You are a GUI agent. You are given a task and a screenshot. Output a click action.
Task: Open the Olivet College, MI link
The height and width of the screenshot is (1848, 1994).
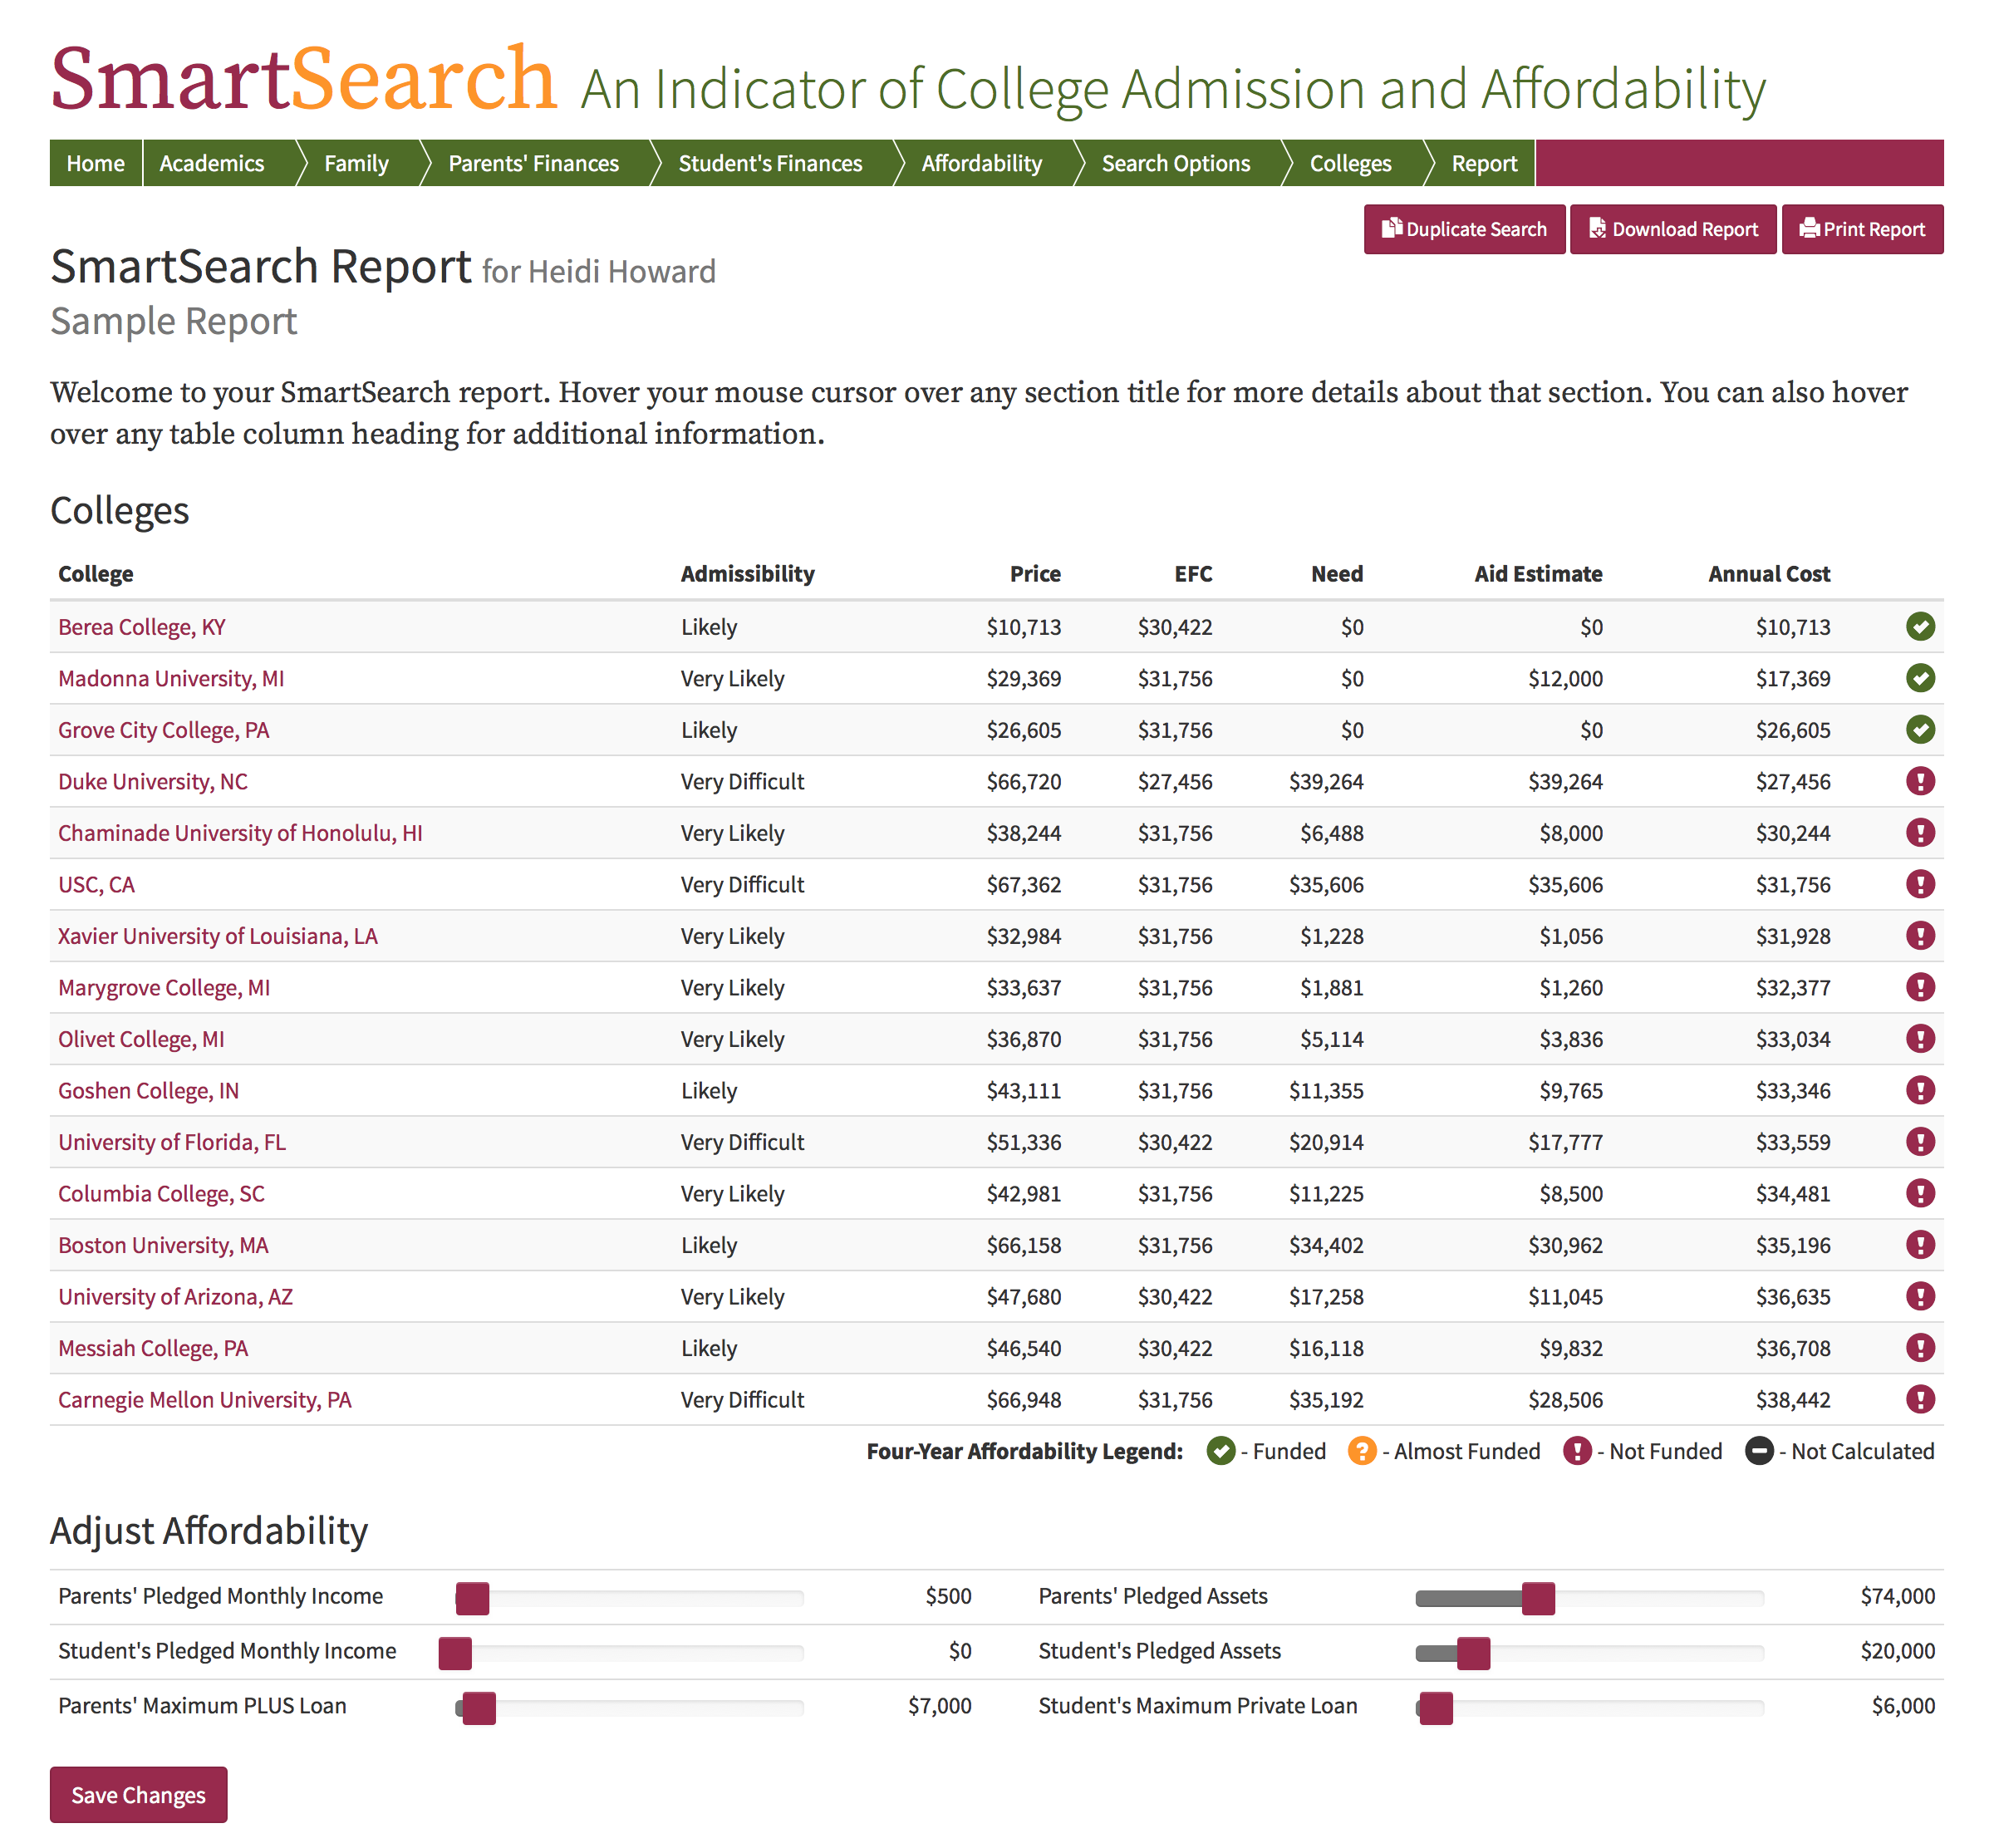141,1039
